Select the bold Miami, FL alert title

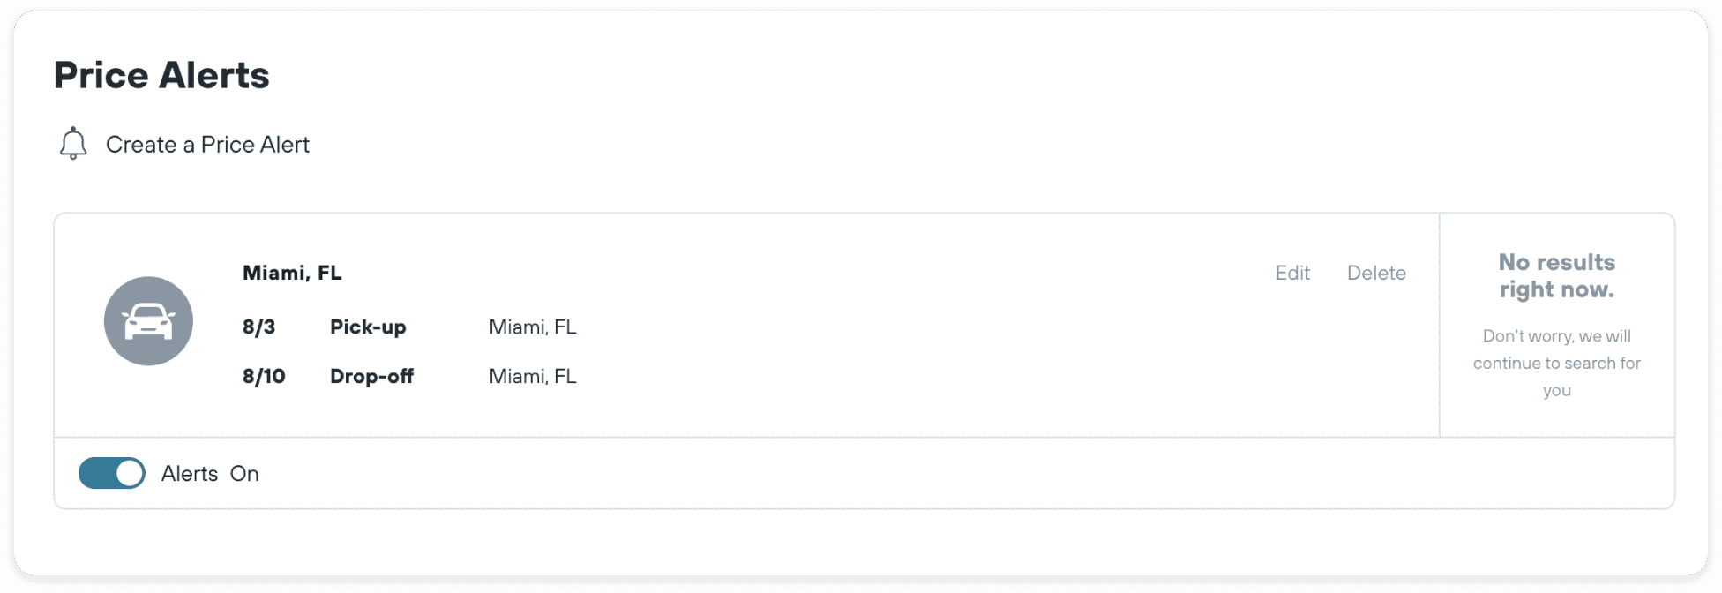pos(292,273)
